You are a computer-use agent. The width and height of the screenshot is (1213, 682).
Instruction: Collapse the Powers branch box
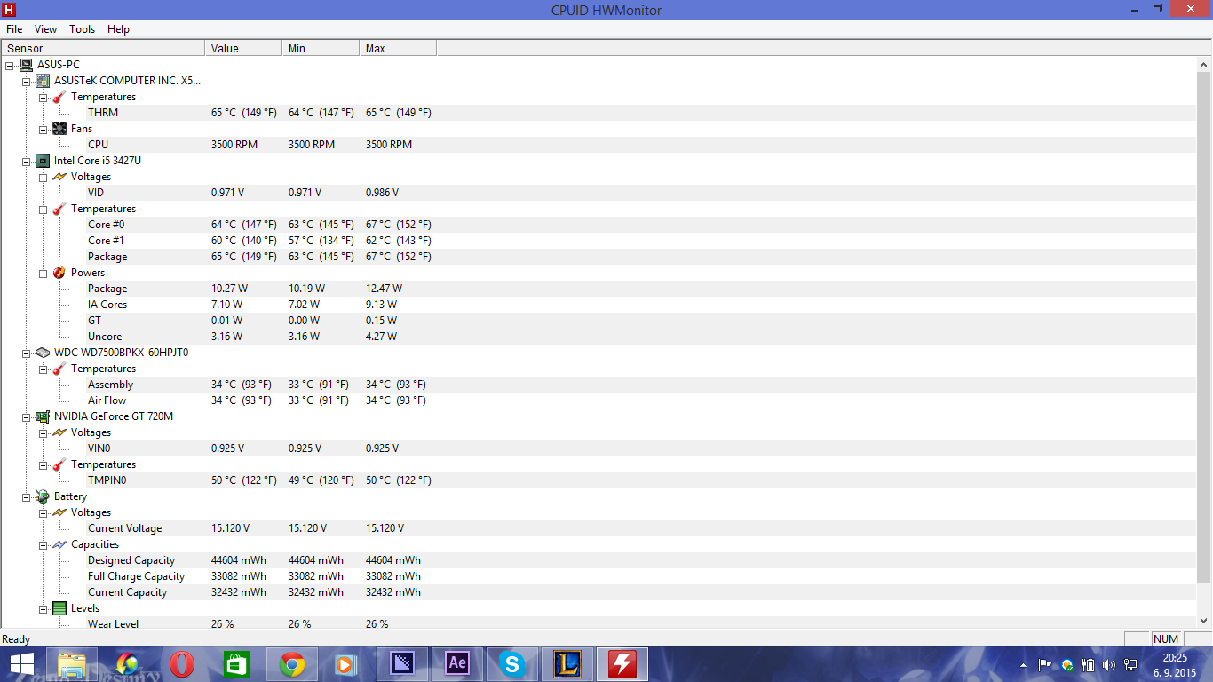tap(43, 273)
